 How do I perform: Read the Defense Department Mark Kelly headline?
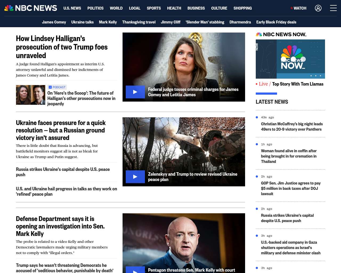60,226
